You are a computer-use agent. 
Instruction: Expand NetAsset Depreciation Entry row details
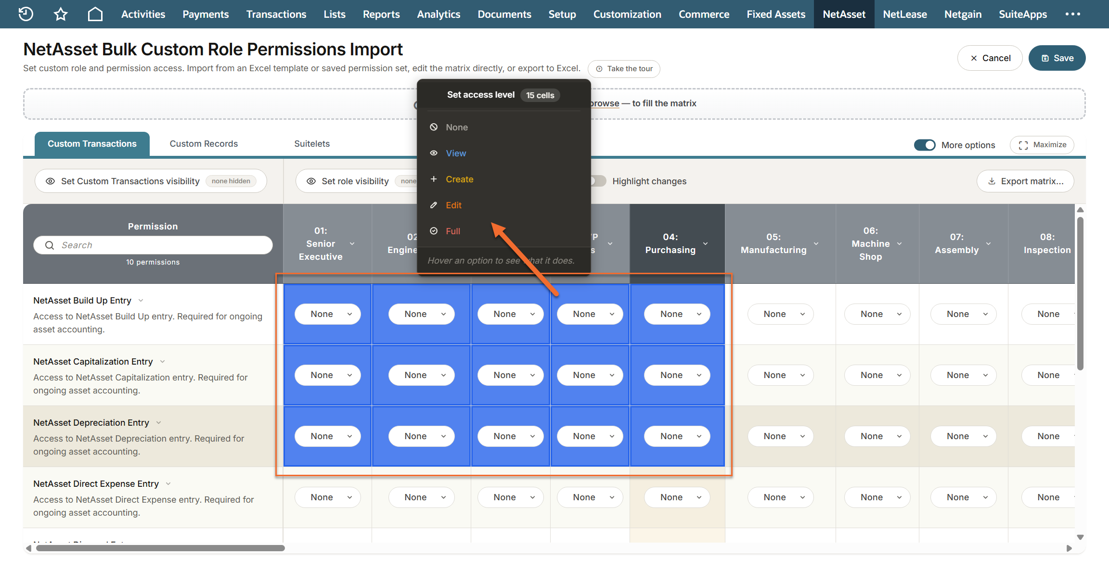[159, 423]
